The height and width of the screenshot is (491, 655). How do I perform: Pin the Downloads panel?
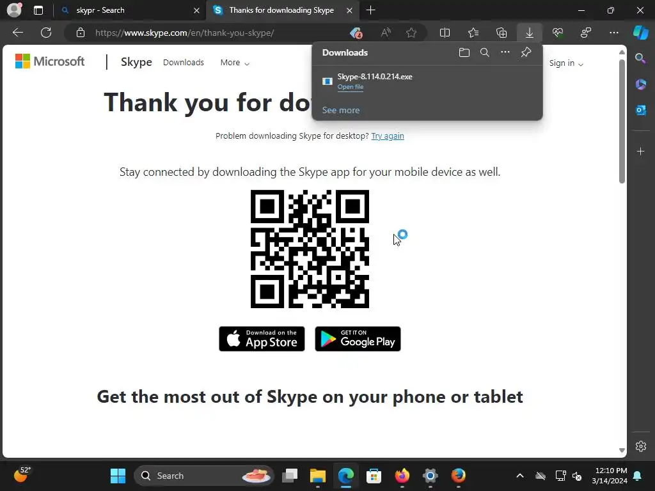pyautogui.click(x=526, y=52)
